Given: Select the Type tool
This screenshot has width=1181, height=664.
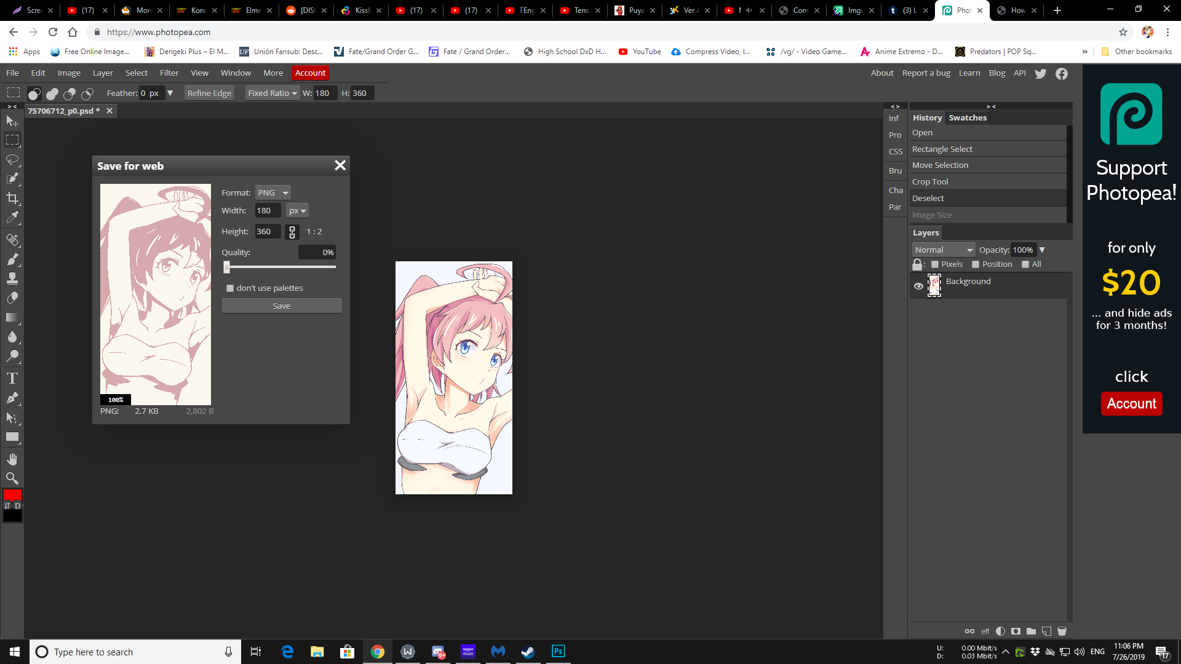Looking at the screenshot, I should point(12,378).
